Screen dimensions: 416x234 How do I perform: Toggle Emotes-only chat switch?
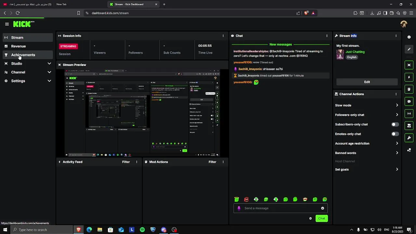(x=395, y=134)
